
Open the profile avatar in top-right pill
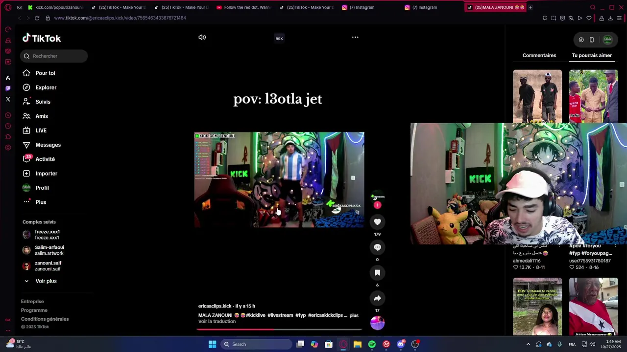click(607, 40)
